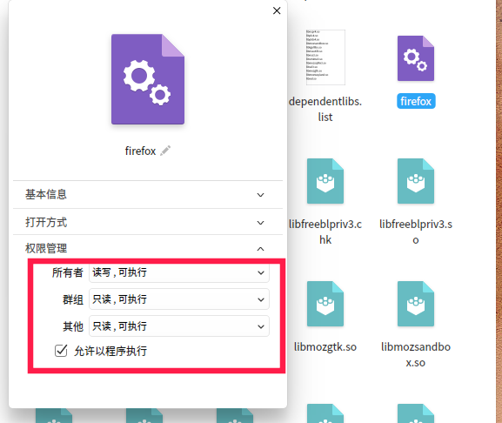The image size is (502, 423).
Task: Click the 群组 label
Action: pyautogui.click(x=73, y=299)
